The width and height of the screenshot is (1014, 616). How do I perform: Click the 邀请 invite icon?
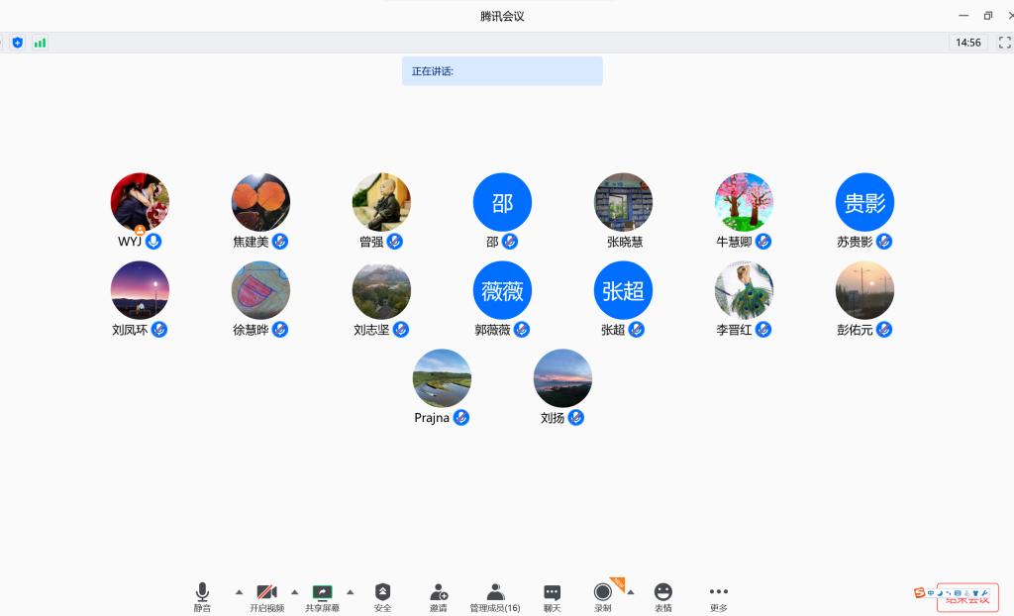[x=439, y=596]
